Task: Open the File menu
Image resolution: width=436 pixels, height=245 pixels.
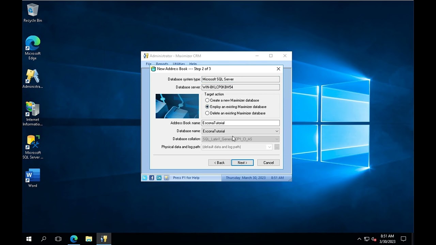Action: 149,64
